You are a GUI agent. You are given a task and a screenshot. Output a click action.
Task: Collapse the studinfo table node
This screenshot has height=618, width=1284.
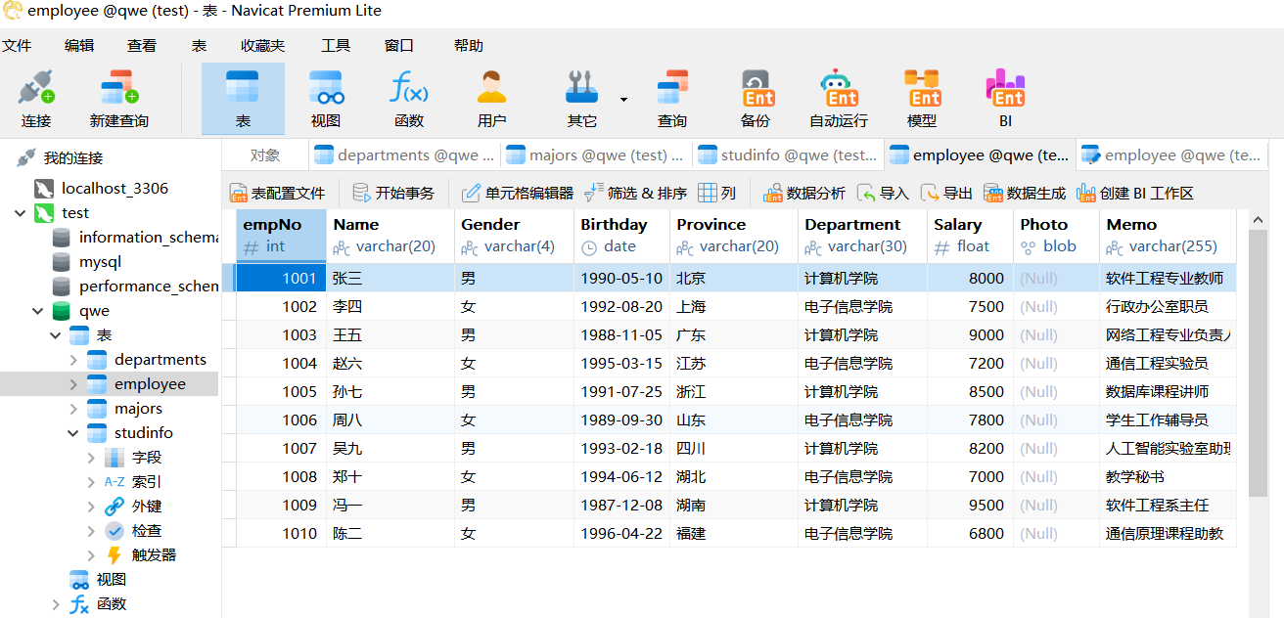(73, 432)
